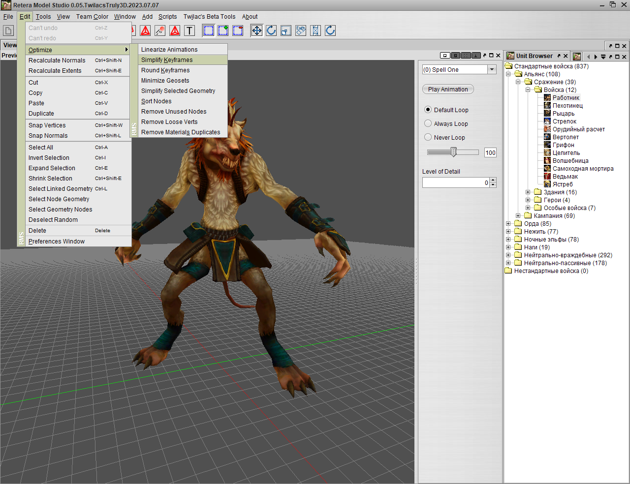Viewport: 630px width, 484px height.
Task: Select the red triangle mesh mode icon before the animation icon
Action: (146, 30)
